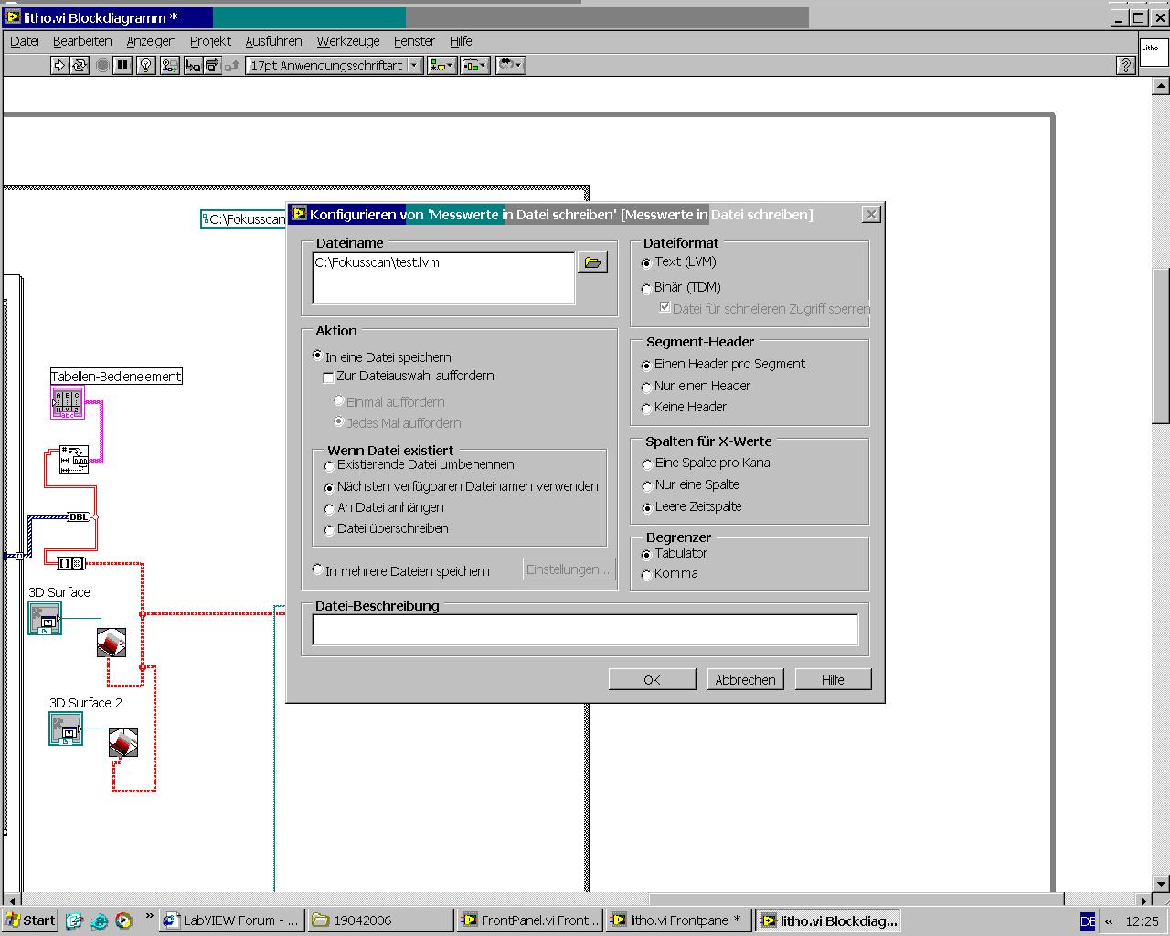Open the Ausführen menu

pos(273,41)
